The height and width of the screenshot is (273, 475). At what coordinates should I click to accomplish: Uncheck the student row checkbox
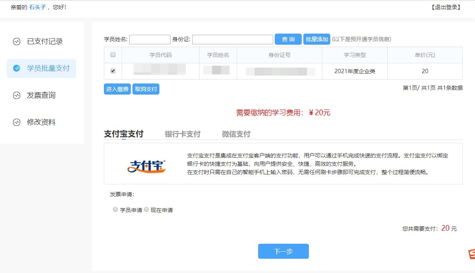(x=113, y=71)
